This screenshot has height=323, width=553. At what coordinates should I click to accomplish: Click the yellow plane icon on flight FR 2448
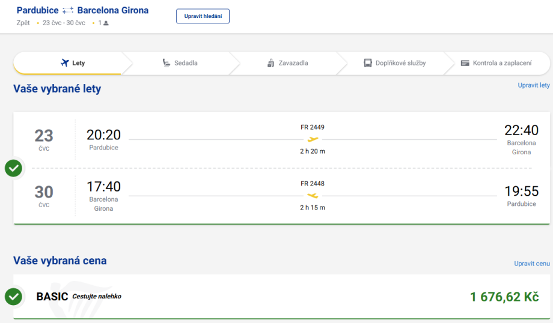313,196
